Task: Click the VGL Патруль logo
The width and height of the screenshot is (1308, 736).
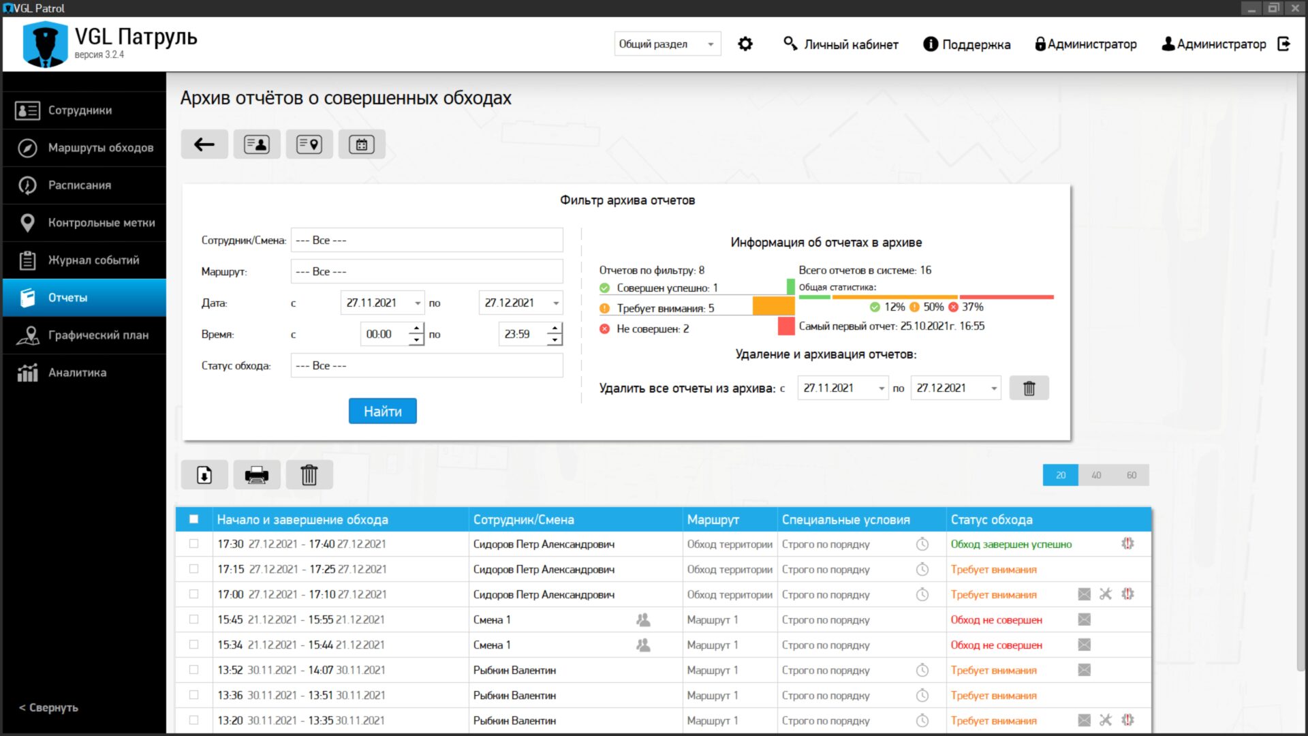Action: [45, 44]
